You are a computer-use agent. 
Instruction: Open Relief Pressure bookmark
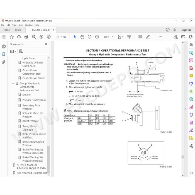point(30,121)
